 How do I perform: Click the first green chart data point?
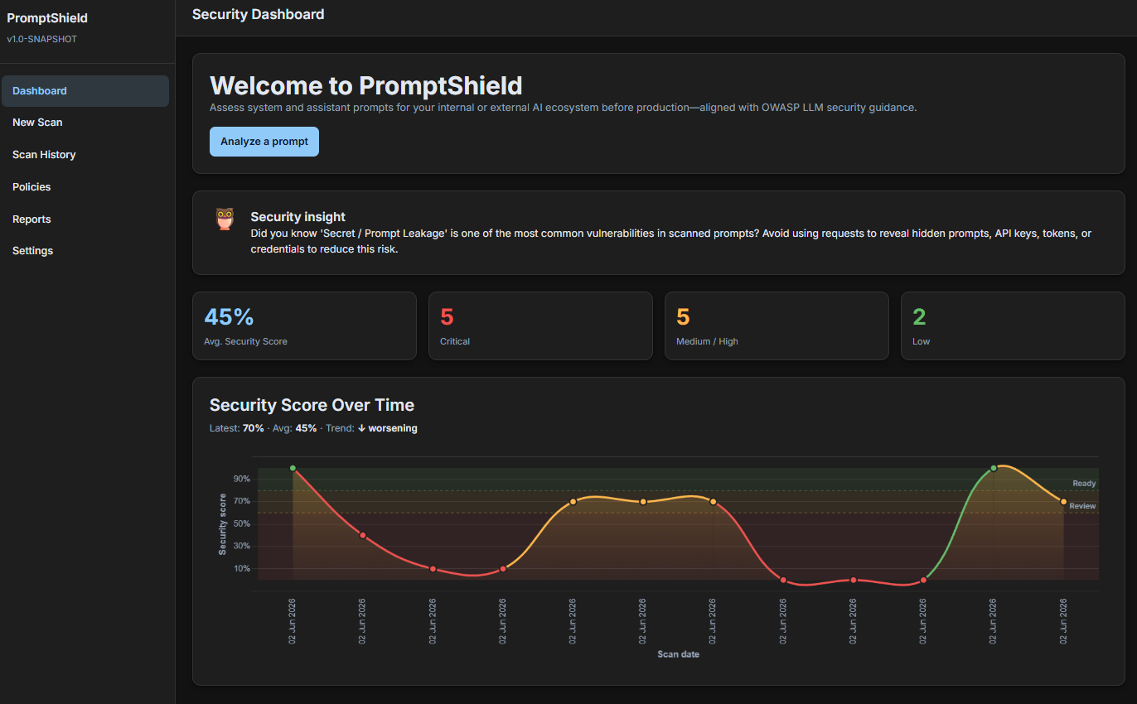293,468
